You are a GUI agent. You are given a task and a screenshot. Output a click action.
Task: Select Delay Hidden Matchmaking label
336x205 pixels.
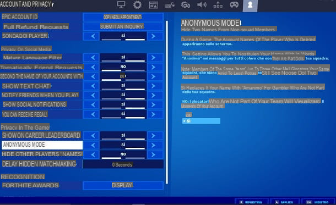click(39, 164)
